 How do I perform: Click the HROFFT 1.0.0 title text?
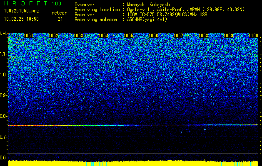coord(33,3)
